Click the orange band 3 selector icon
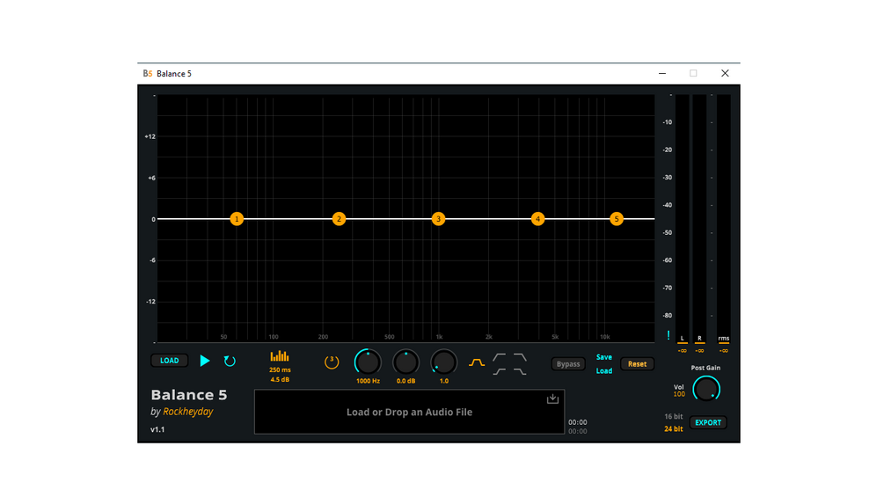 (x=332, y=362)
